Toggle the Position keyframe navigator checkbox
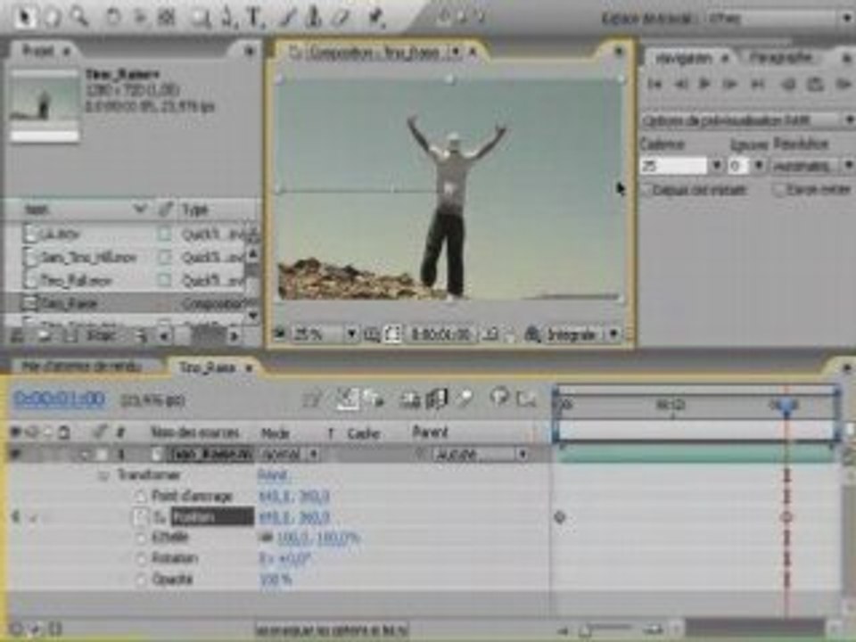The height and width of the screenshot is (642, 856). [x=33, y=518]
